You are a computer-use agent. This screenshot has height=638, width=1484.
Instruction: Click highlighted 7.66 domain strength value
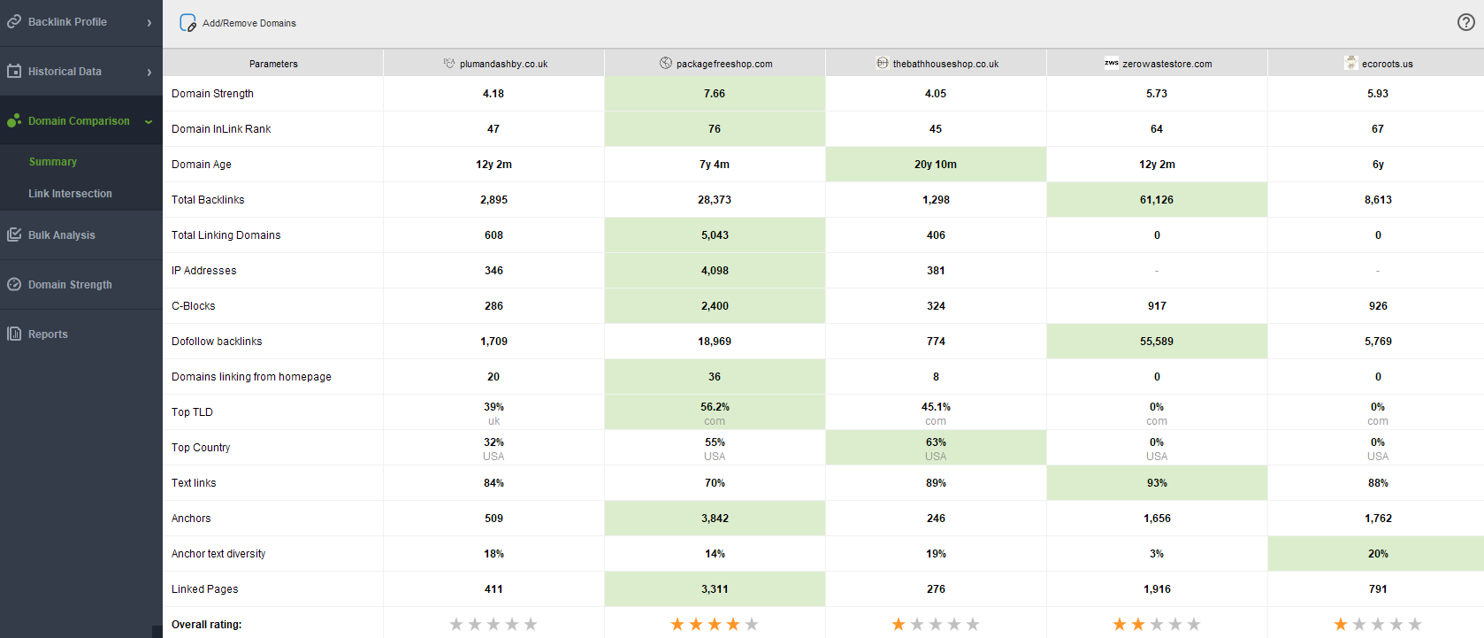[715, 94]
